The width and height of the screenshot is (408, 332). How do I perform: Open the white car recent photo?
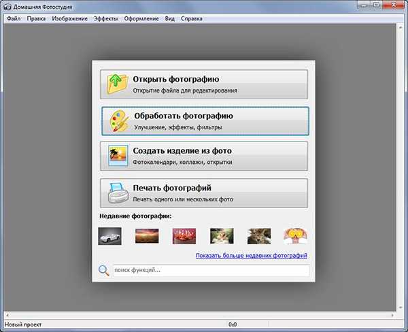coord(110,235)
